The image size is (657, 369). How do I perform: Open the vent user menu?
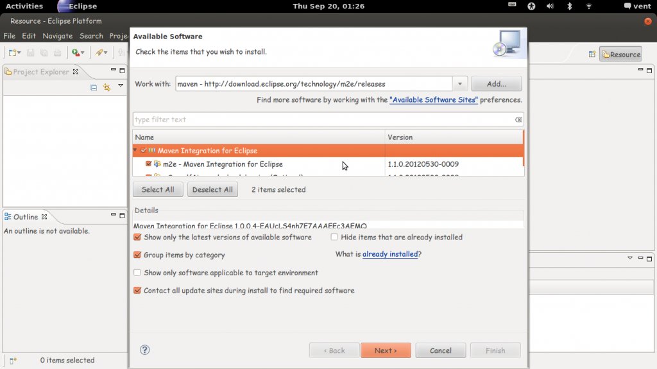click(637, 6)
